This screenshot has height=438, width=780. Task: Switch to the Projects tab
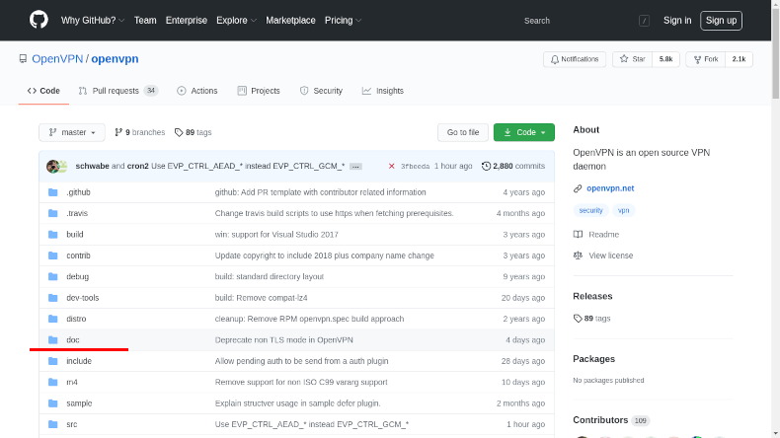pyautogui.click(x=259, y=91)
